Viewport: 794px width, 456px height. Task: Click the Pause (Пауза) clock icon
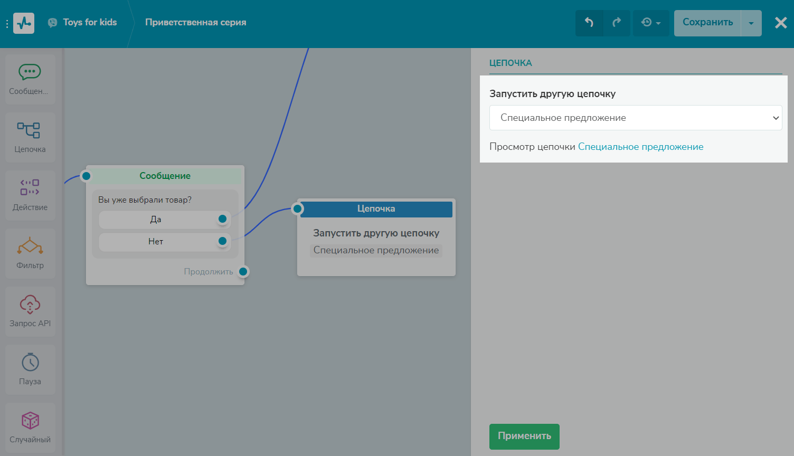30,363
